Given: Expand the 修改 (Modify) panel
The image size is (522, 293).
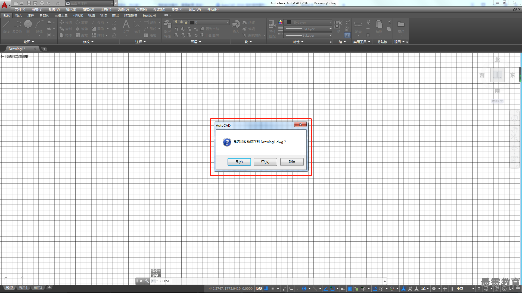Looking at the screenshot, I should click(88, 42).
